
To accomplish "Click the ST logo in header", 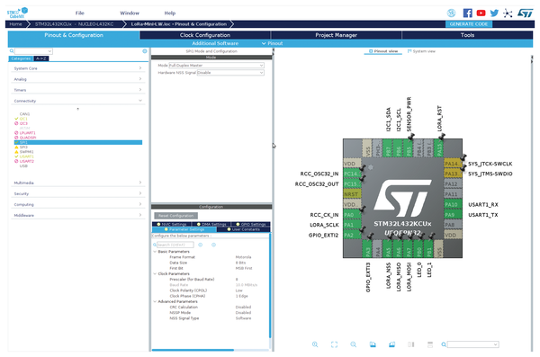I will (526, 13).
